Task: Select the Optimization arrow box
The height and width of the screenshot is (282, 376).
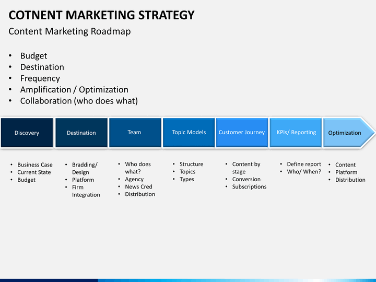Action: pos(349,133)
